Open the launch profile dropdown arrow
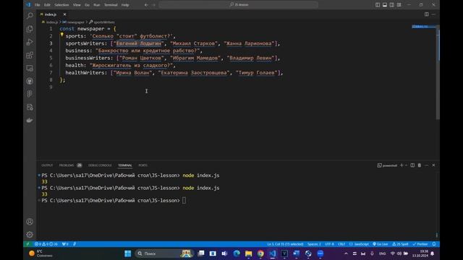The height and width of the screenshot is (260, 463). pos(407,165)
